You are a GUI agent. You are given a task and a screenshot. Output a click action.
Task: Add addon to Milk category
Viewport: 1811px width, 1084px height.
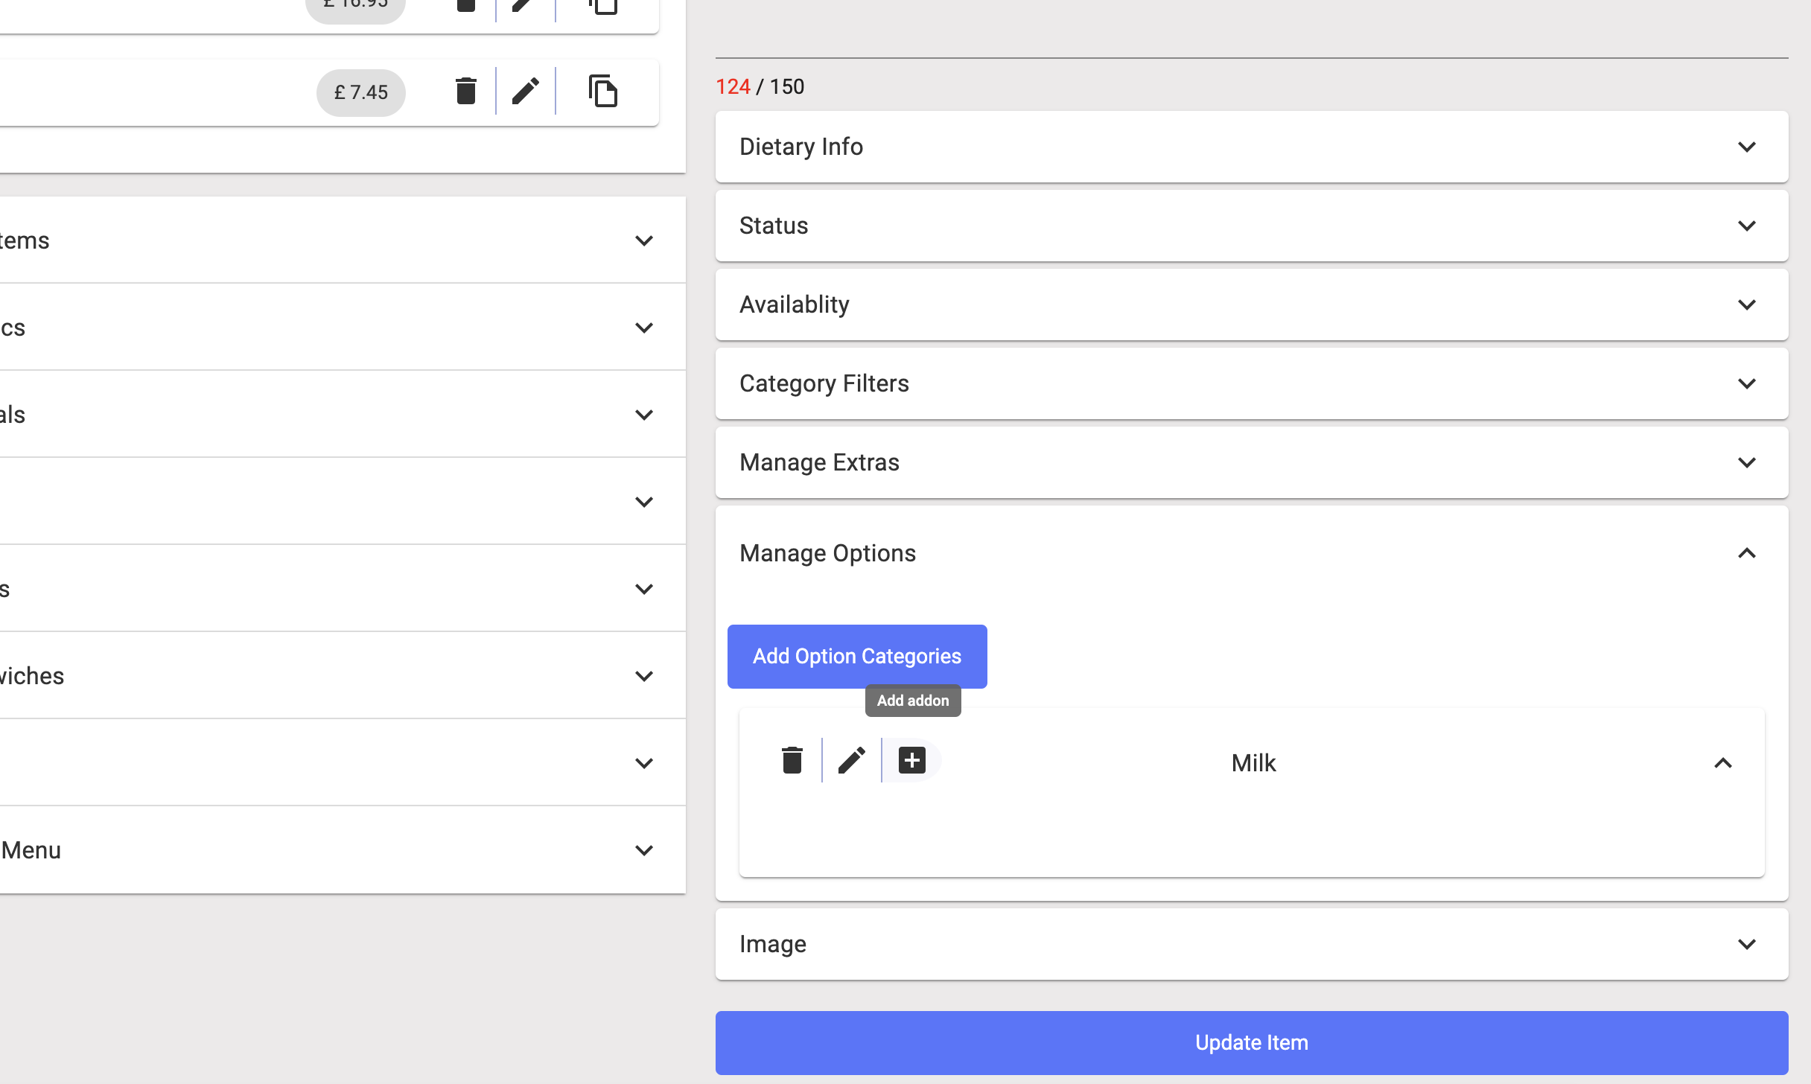[912, 760]
